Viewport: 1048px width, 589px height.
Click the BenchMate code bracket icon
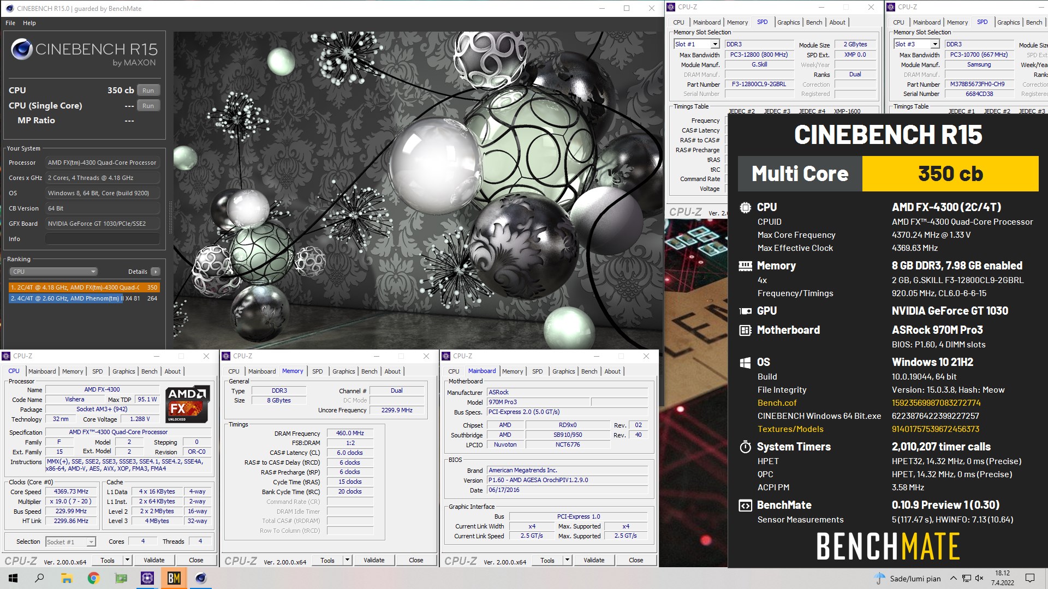(745, 505)
